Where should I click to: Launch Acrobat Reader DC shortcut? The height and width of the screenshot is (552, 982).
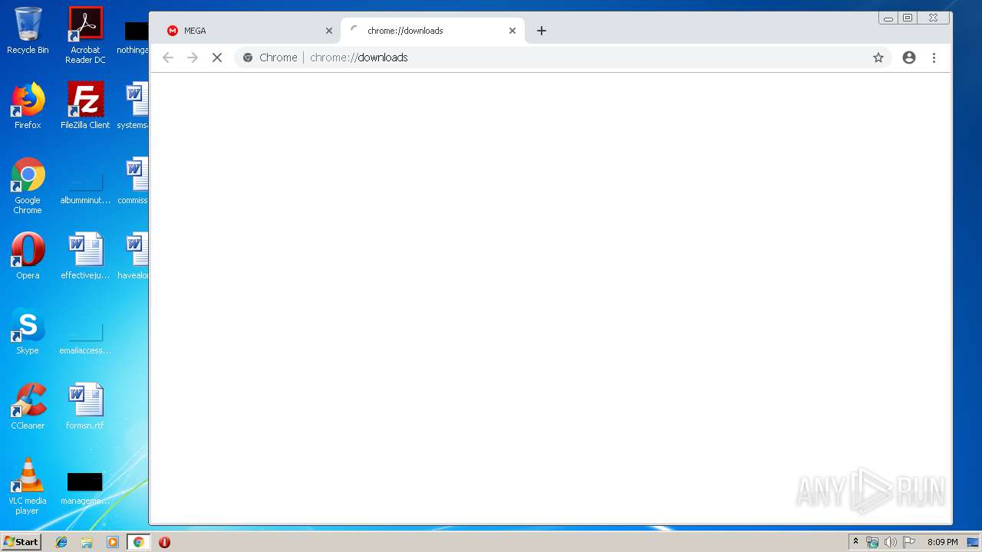pos(85,35)
